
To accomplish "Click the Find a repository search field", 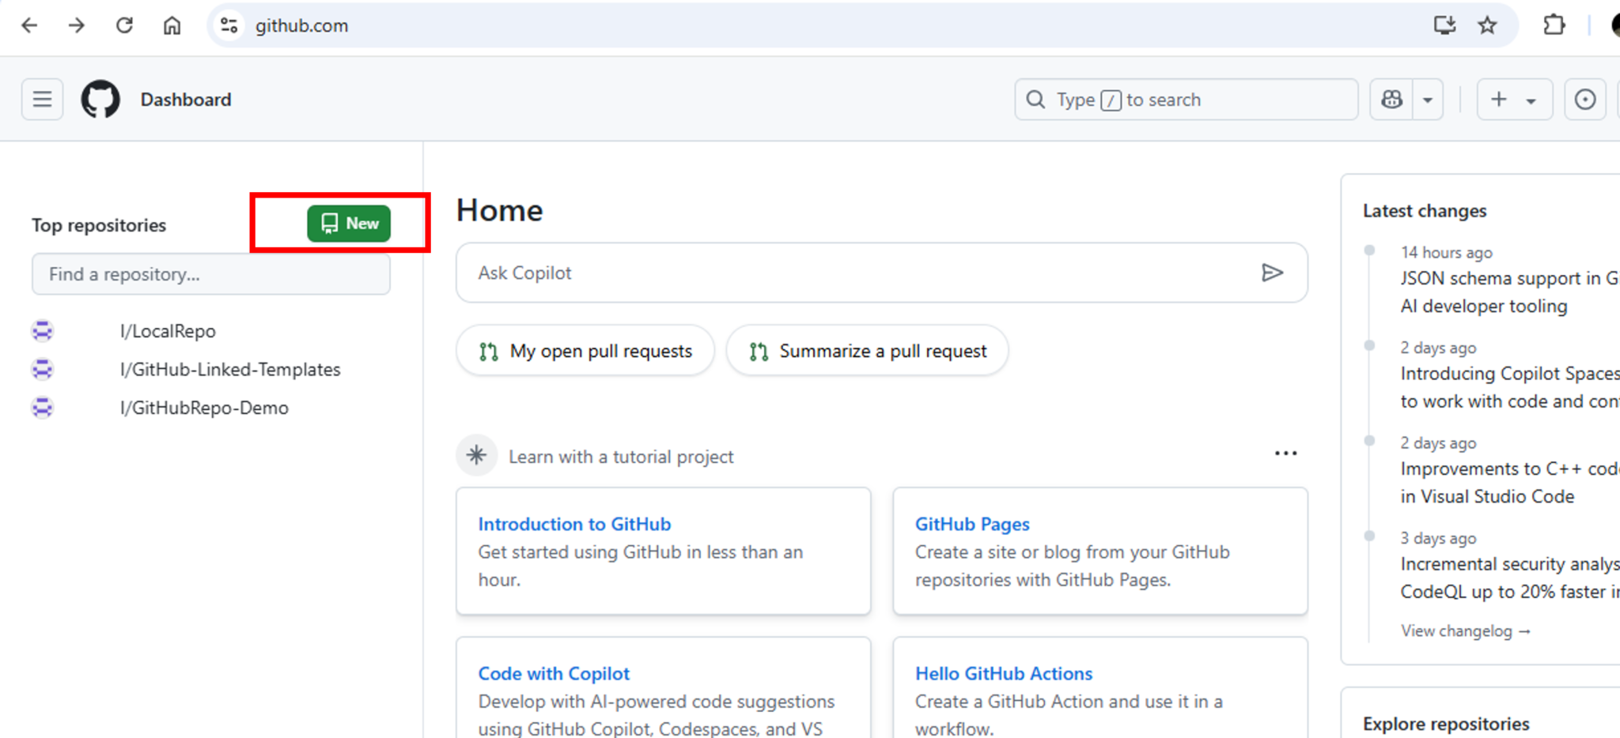I will pos(210,274).
